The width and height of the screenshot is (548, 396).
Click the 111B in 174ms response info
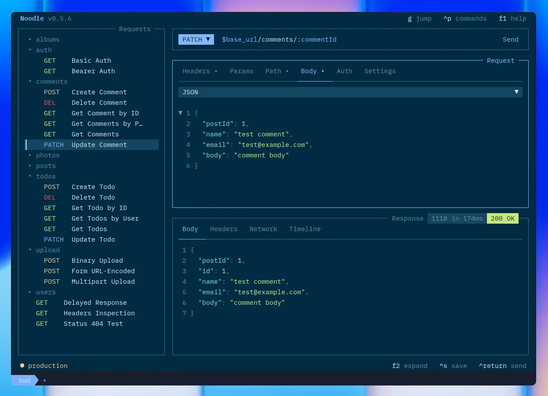click(457, 218)
